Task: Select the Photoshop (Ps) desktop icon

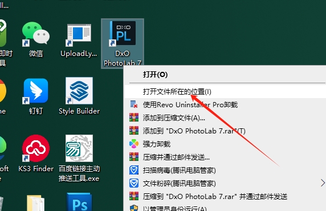Action: [x=79, y=202]
